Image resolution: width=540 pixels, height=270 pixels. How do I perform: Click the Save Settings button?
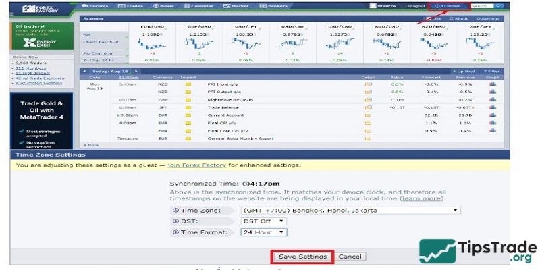[x=302, y=256]
